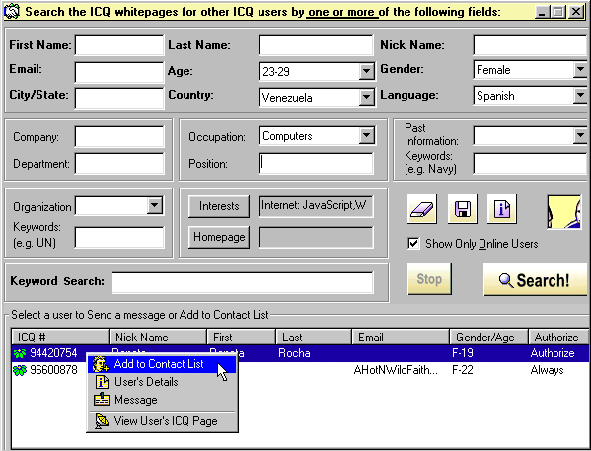Click the Always authorize cell
Viewport: 591px width, 451px height.
(x=547, y=370)
